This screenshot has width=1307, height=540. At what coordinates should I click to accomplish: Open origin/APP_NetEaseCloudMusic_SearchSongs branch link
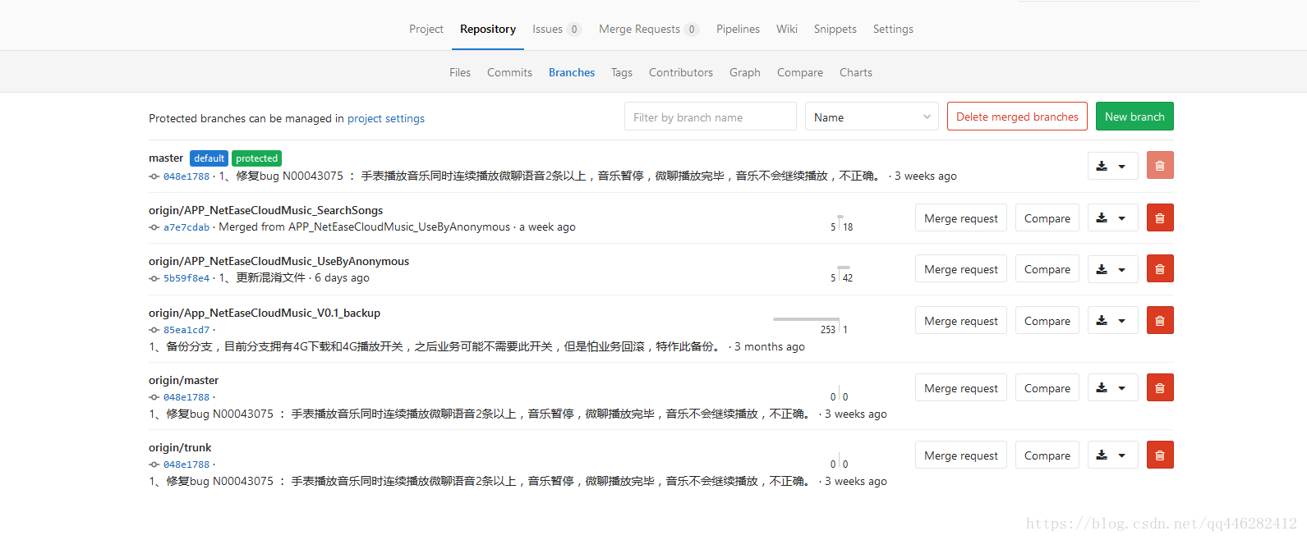(x=265, y=210)
